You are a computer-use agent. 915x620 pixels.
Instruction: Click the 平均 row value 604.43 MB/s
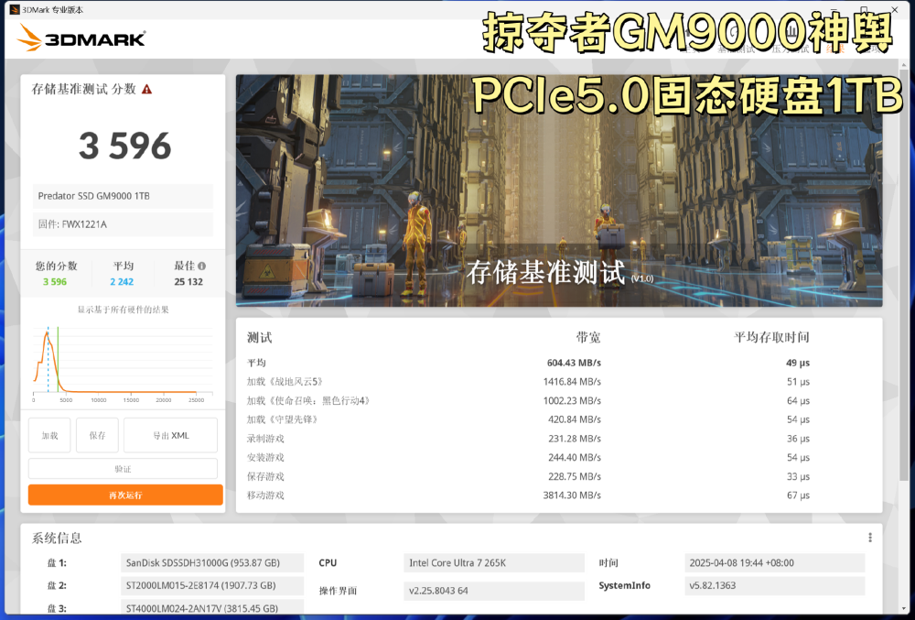click(574, 363)
